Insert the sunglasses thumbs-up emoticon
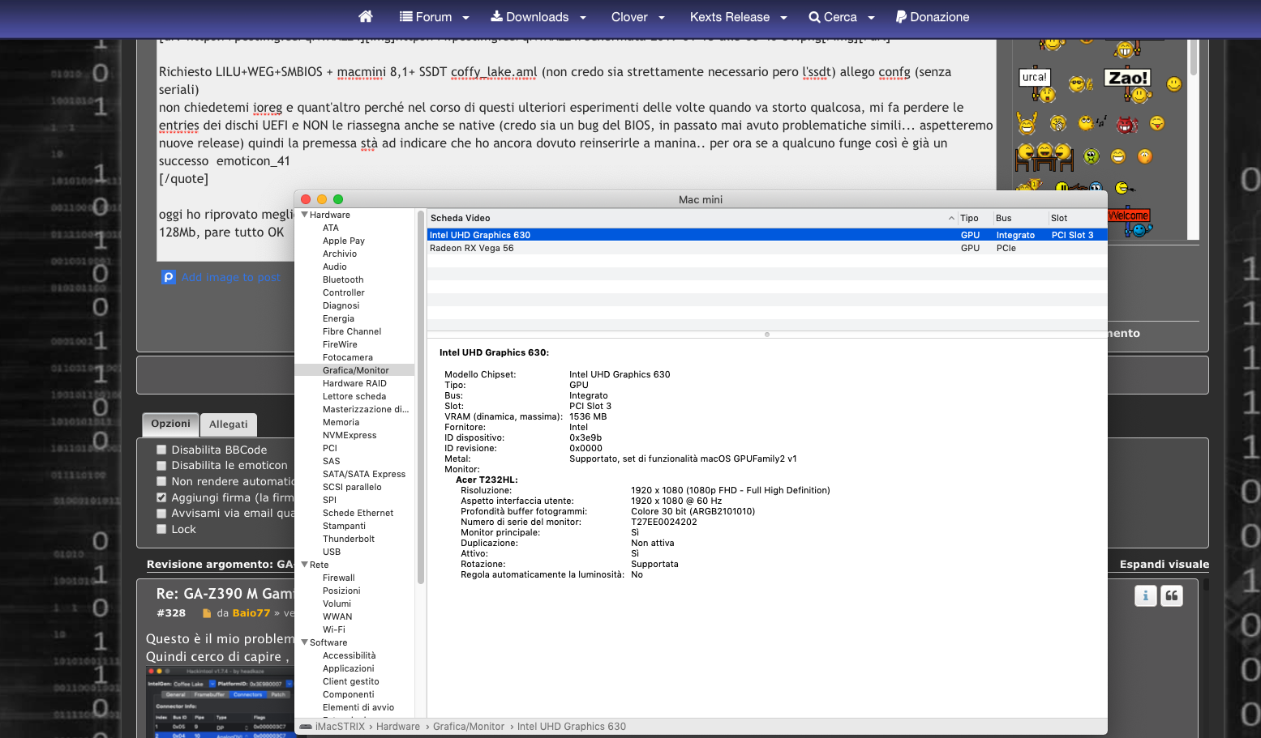 [x=1080, y=83]
